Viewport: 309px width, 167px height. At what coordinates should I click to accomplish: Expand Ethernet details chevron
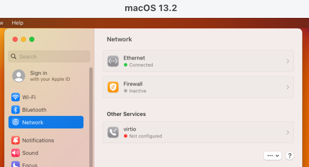point(288,61)
